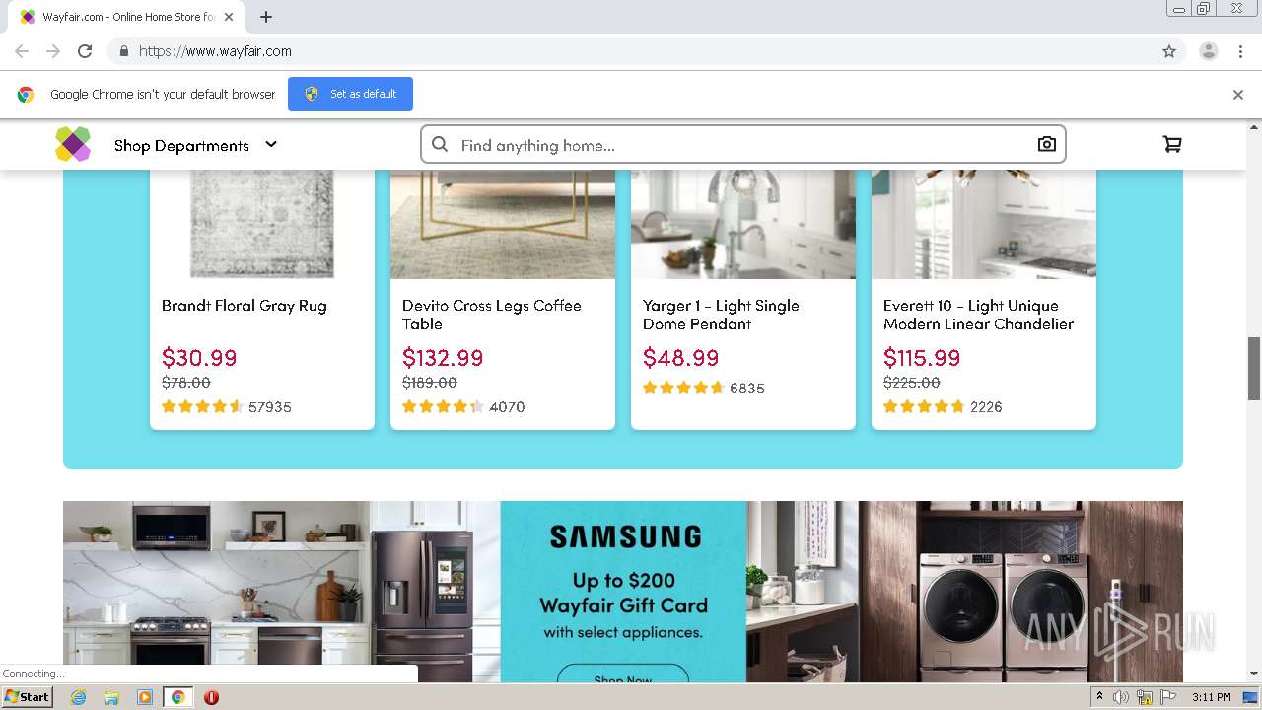Reload the page with the refresh icon
The image size is (1262, 710).
point(85,51)
